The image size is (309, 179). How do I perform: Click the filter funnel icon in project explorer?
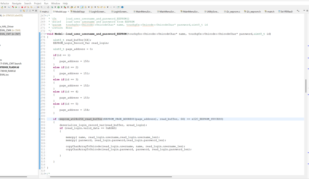click(x=27, y=11)
